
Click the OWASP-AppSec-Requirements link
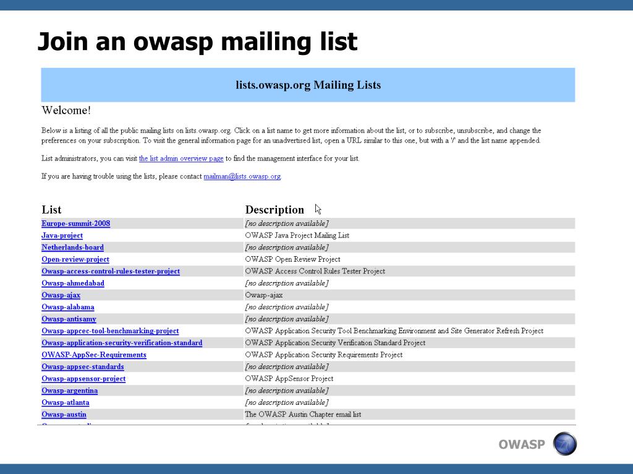click(94, 355)
